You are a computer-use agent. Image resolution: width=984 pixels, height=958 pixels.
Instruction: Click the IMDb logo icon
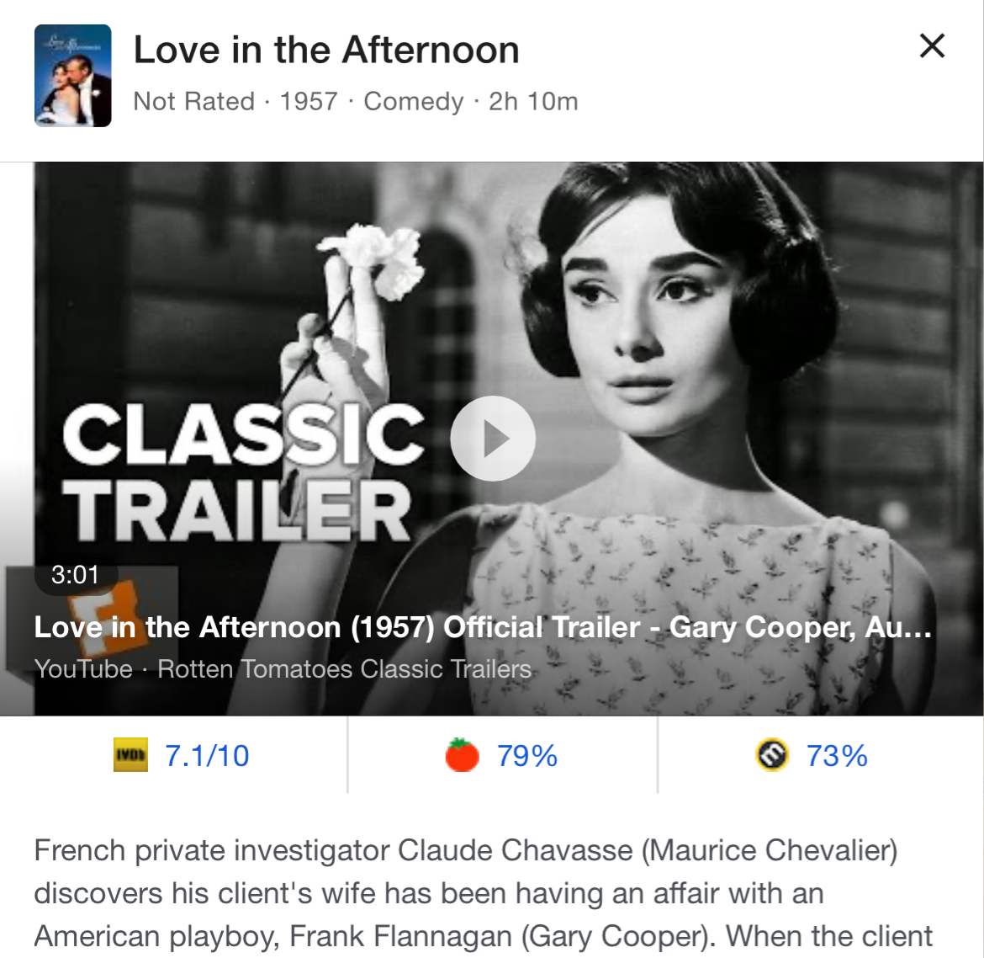(130, 754)
